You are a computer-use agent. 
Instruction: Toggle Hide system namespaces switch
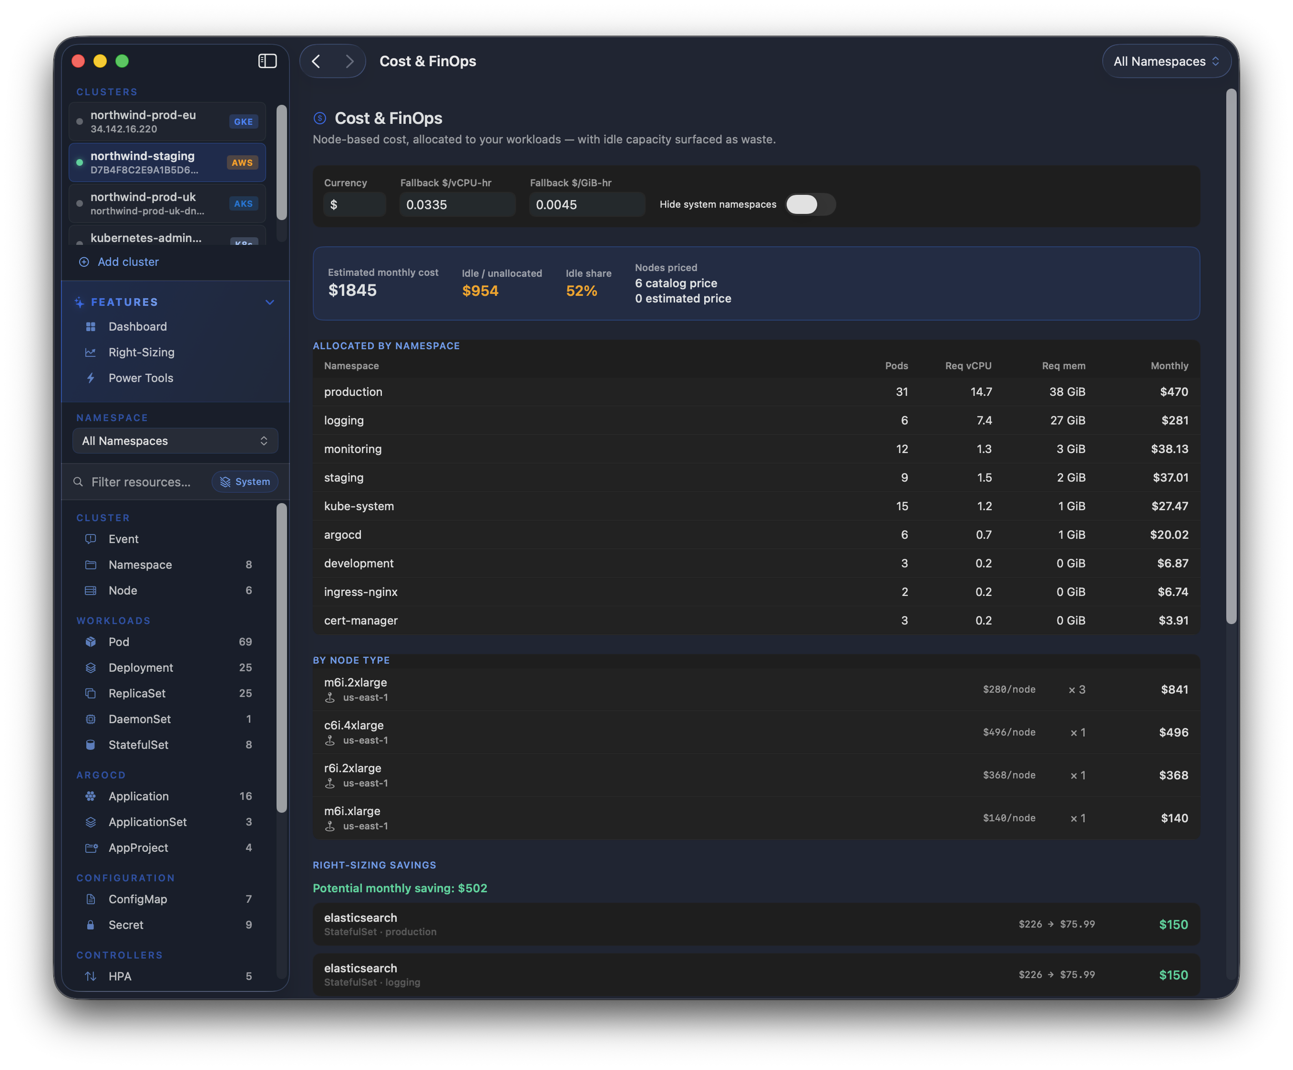pos(811,204)
